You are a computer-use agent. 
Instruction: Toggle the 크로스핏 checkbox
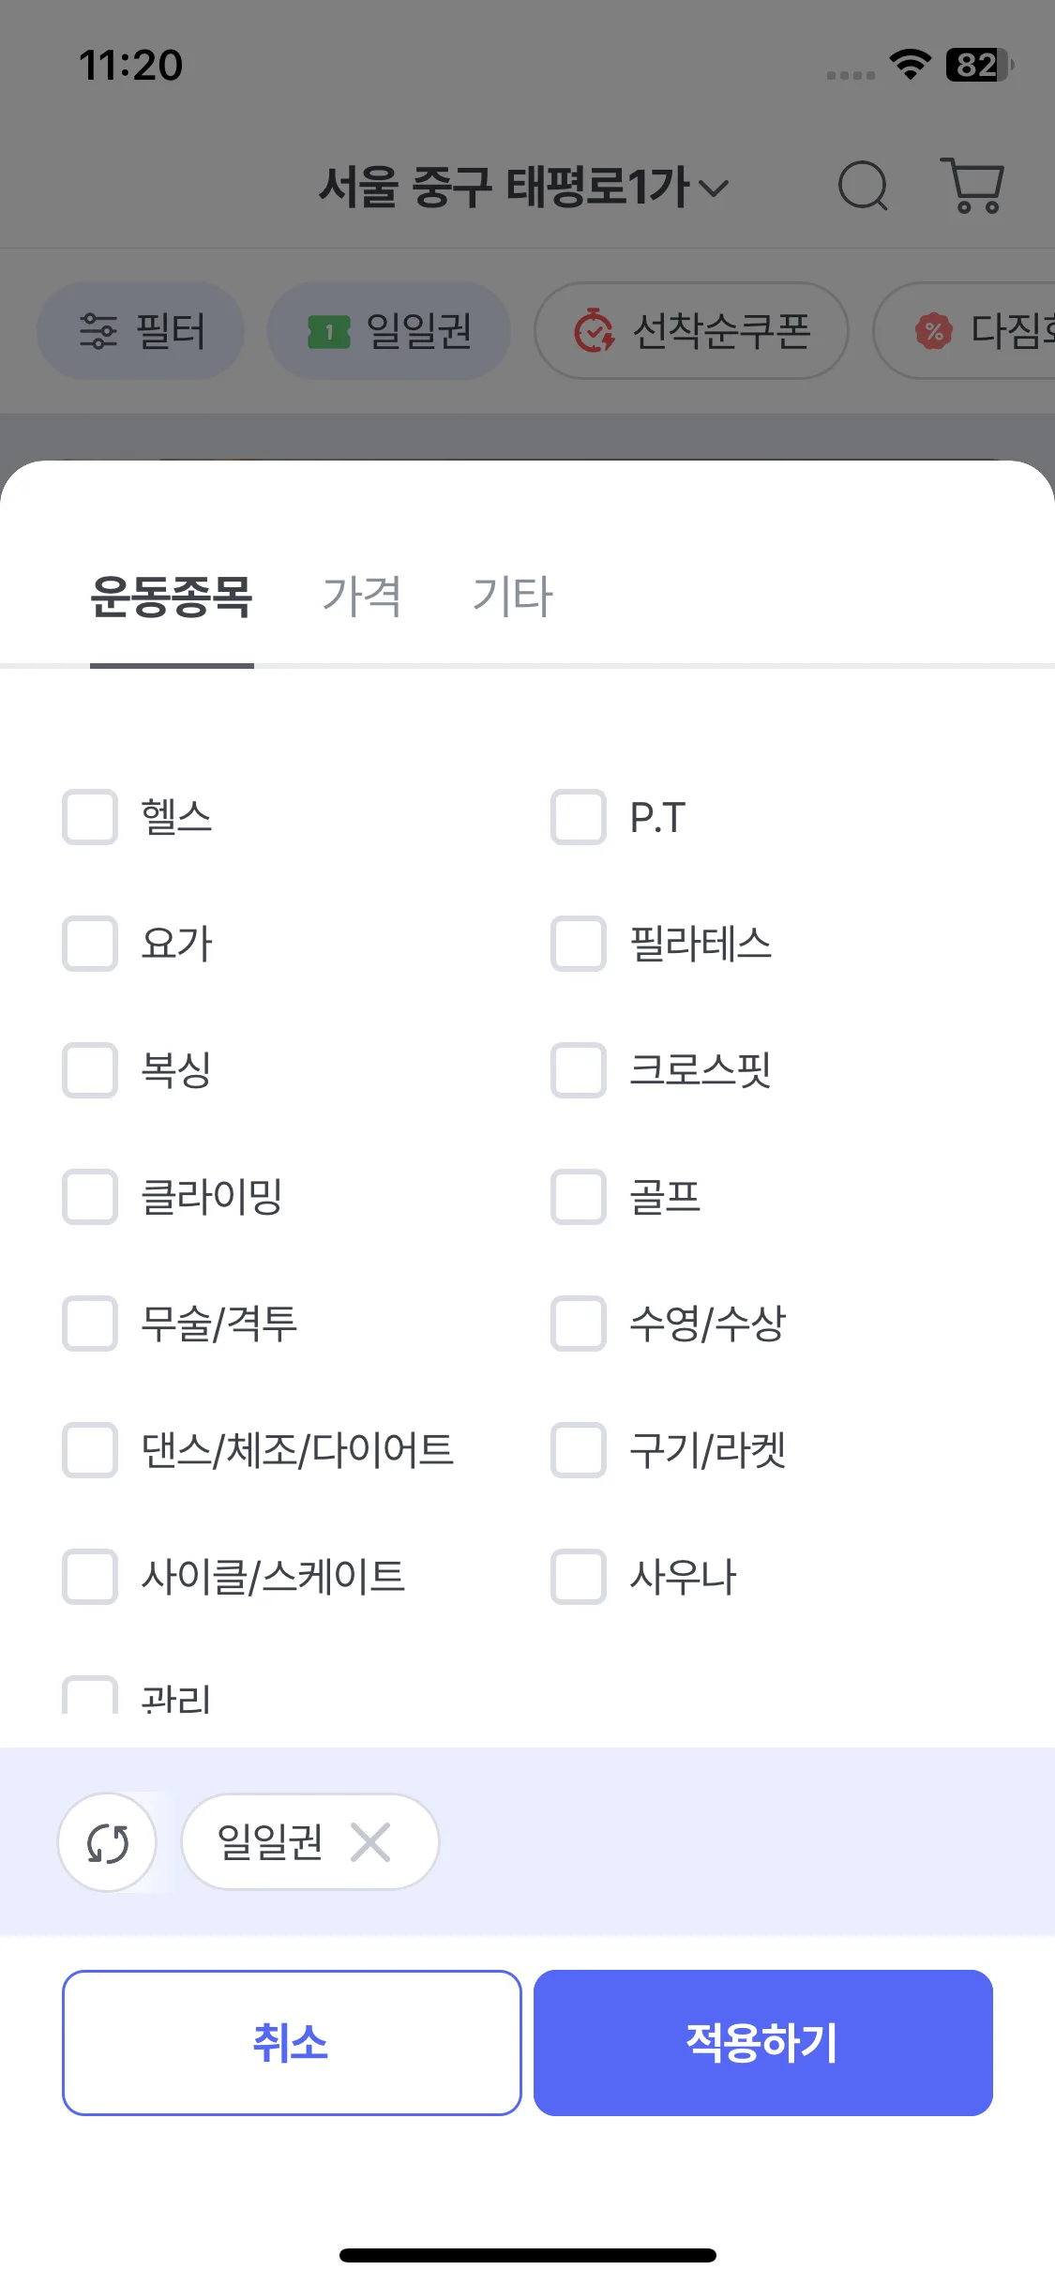tap(579, 1070)
